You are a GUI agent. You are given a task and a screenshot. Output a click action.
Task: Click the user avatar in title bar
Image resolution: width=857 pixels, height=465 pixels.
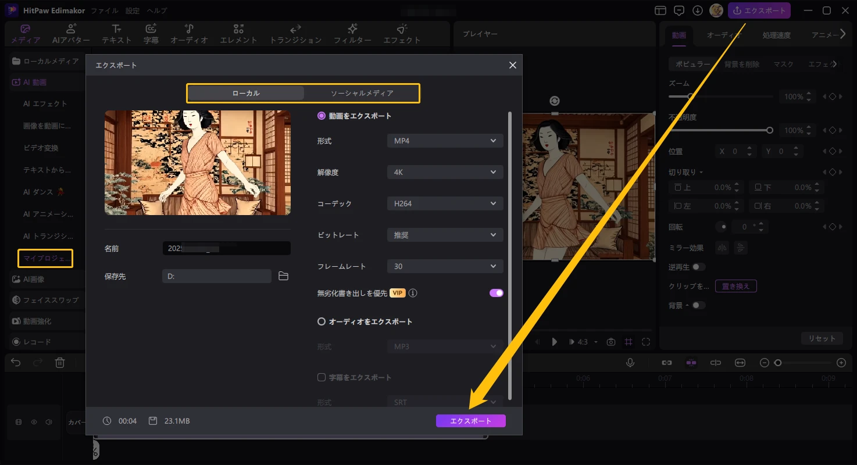[716, 10]
